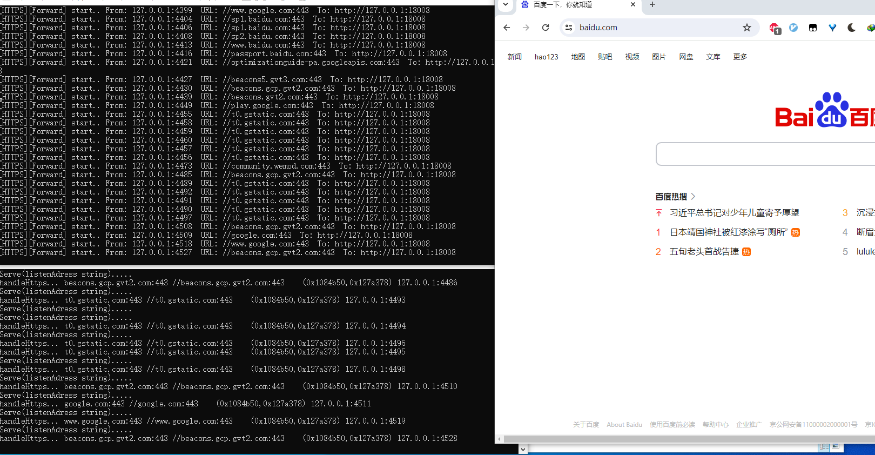Click the log line for //community.wemod.com:443

pos(226,166)
